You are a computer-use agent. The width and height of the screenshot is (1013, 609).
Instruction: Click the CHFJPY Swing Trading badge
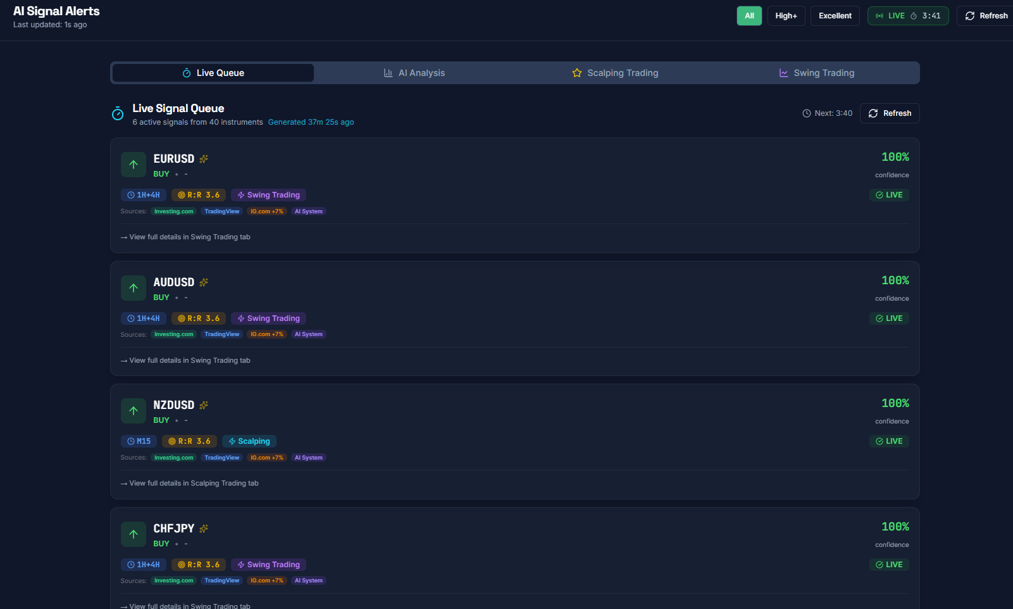pyautogui.click(x=269, y=565)
